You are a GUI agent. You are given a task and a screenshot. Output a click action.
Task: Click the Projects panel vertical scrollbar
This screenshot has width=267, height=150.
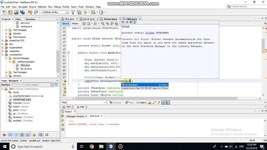coord(58,49)
